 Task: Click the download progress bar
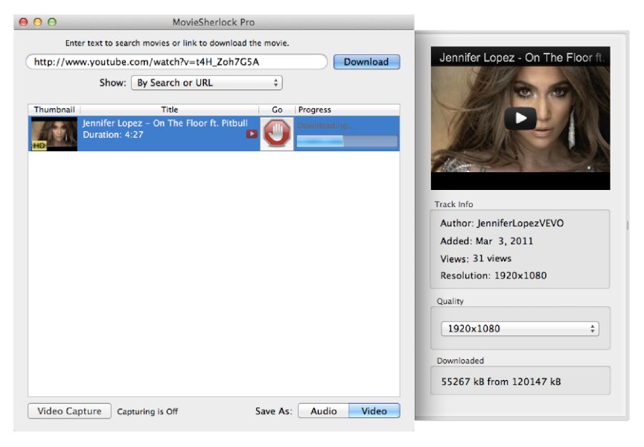(x=347, y=141)
